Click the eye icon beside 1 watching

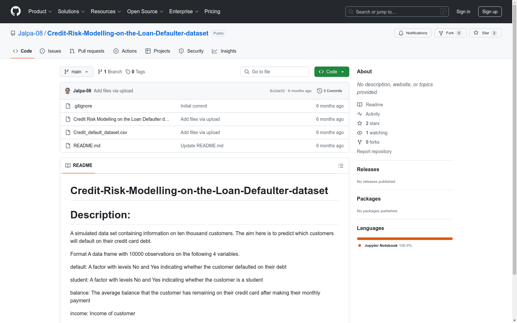coord(360,133)
